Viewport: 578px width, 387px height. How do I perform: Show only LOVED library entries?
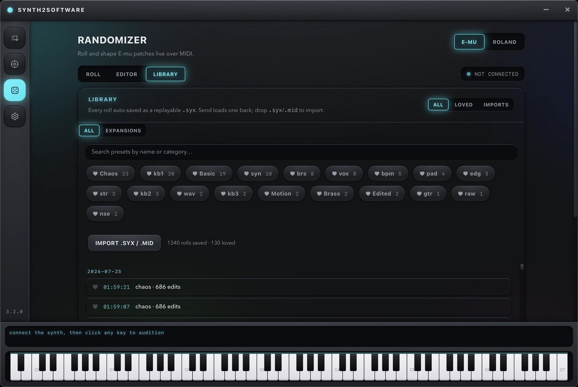pyautogui.click(x=463, y=104)
